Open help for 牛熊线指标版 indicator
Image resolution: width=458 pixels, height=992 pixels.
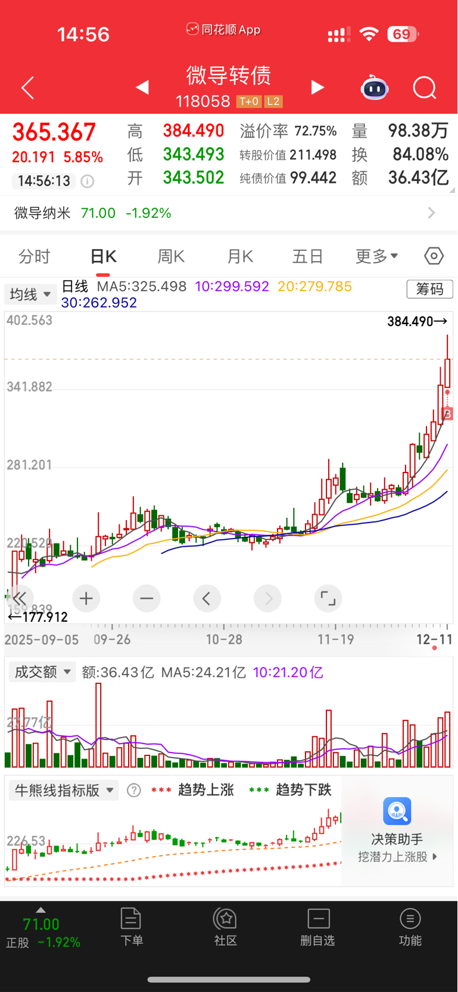click(x=134, y=791)
